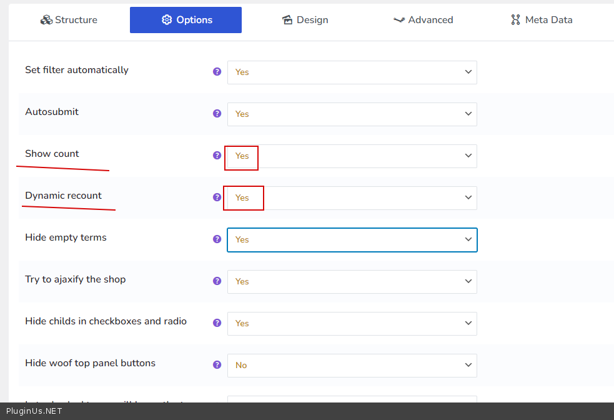Screen dimensions: 614x420
Task: Click help icon for Try to ajaxify the shop
Action: pyautogui.click(x=217, y=281)
